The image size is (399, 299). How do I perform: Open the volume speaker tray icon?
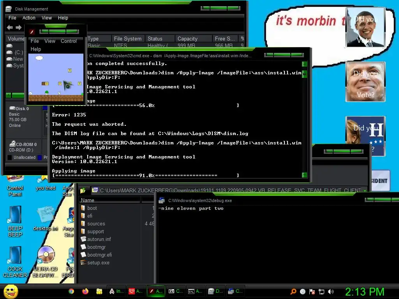(x=331, y=292)
